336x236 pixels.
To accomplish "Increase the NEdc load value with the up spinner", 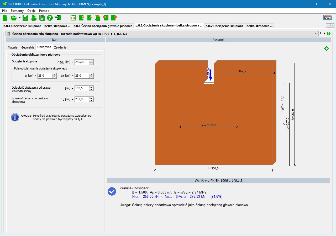I will (x=91, y=61).
